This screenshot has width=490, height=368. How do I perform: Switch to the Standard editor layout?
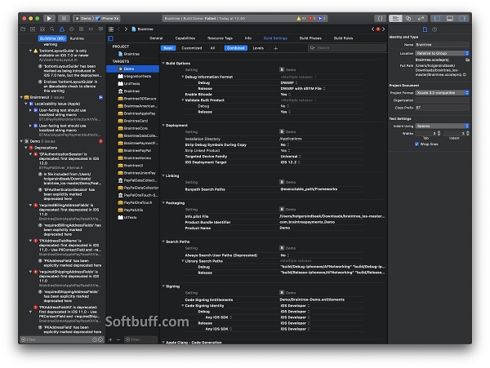395,19
